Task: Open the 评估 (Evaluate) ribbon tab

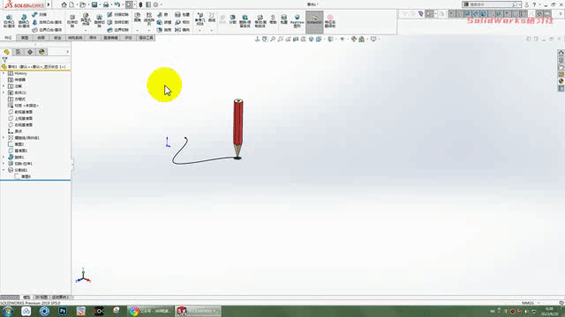Action: pos(128,38)
